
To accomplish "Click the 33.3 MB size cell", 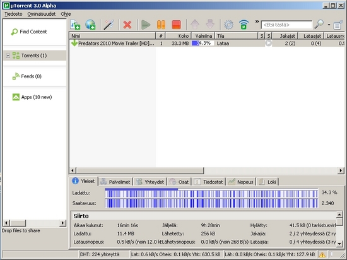I will (180, 44).
